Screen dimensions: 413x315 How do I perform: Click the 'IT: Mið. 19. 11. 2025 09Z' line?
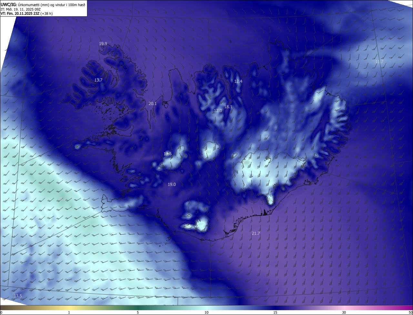[x=21, y=9]
